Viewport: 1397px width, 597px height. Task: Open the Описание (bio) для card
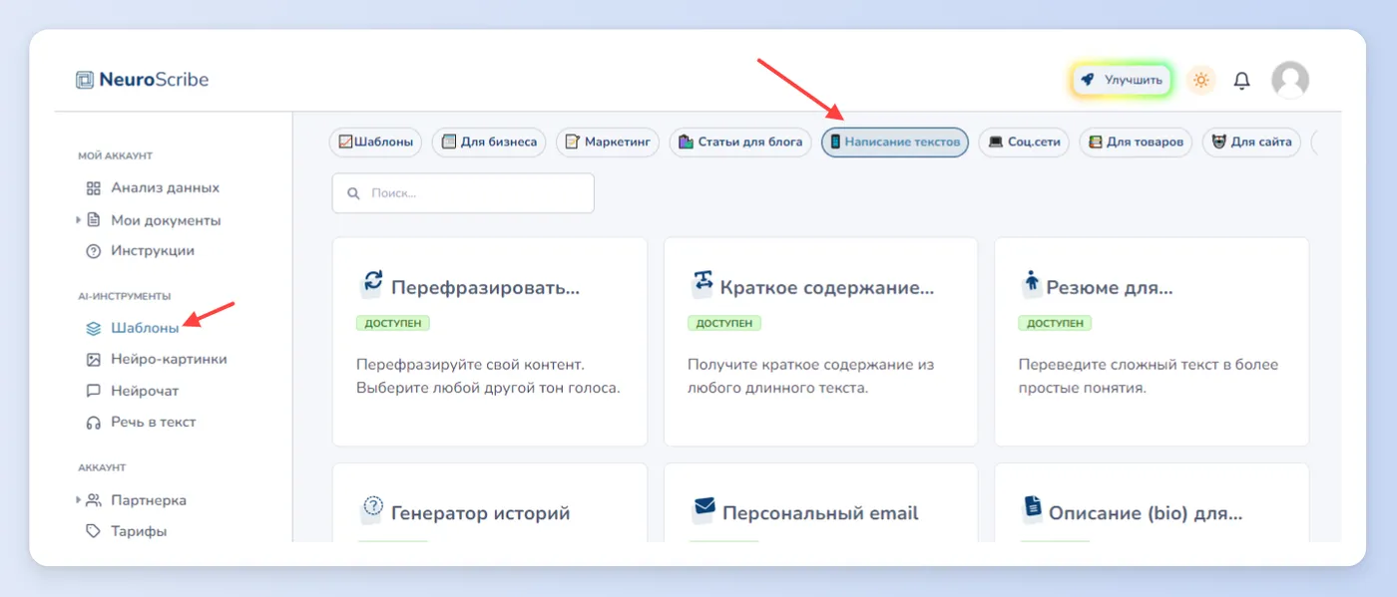(x=1152, y=503)
